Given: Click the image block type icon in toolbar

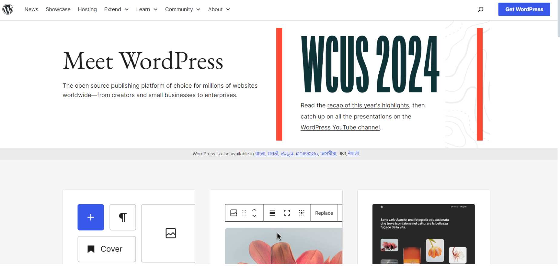Looking at the screenshot, I should point(234,213).
